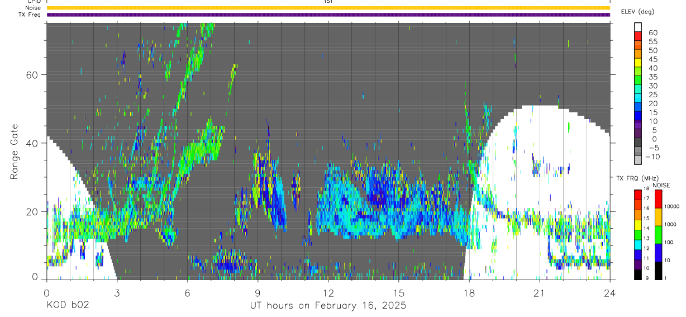Image resolution: width=686 pixels, height=317 pixels.
Task: Click the "Noise" label at top left
Action: (x=33, y=8)
